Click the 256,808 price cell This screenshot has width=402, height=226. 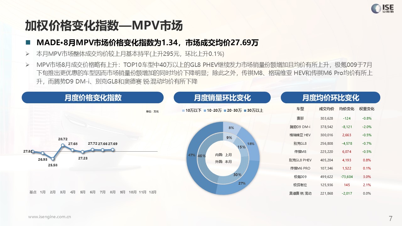(x=327, y=143)
